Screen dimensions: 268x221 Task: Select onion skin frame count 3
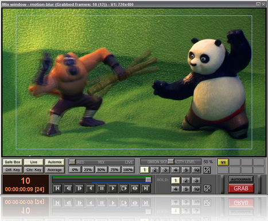coord(165,169)
